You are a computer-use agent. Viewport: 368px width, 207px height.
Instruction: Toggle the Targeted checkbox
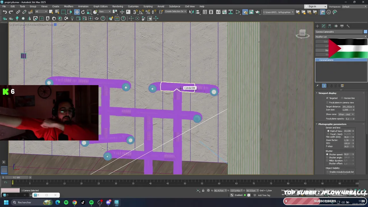(327, 98)
